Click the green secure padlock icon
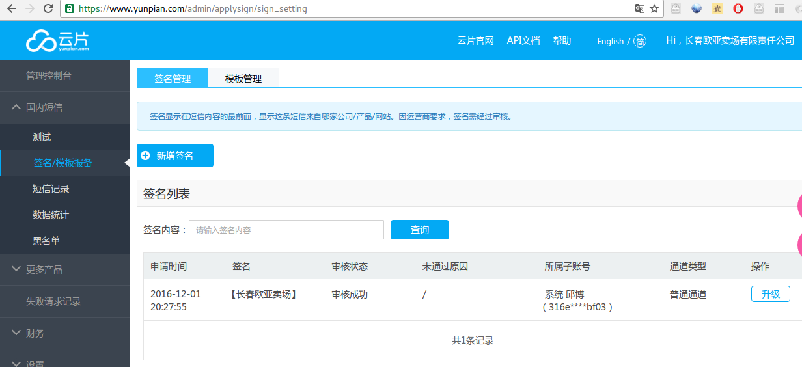 coord(70,9)
